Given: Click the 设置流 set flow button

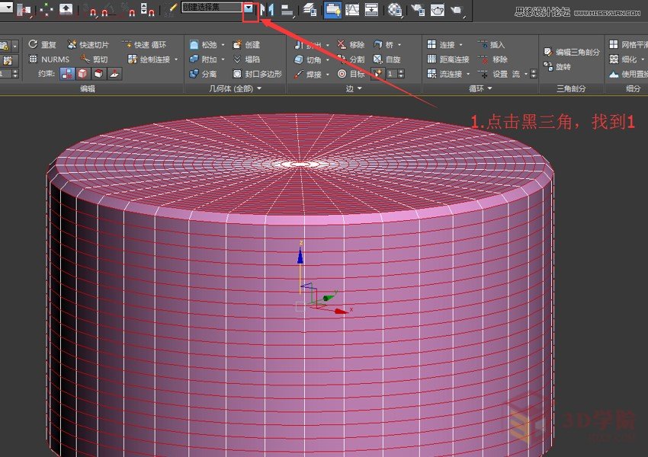Looking at the screenshot, I should click(x=499, y=75).
